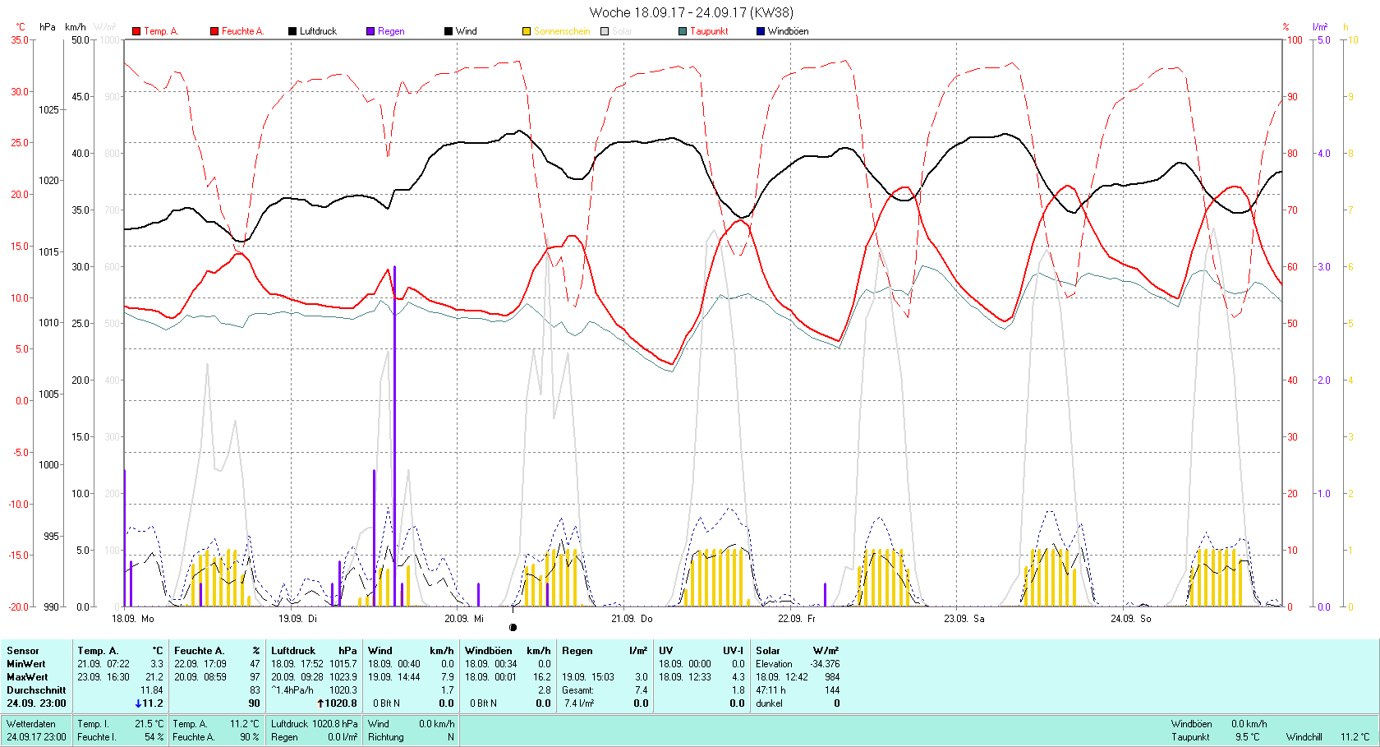Viewport: 1380px width, 747px height.
Task: Click the 'MinWert' row label
Action: click(26, 664)
